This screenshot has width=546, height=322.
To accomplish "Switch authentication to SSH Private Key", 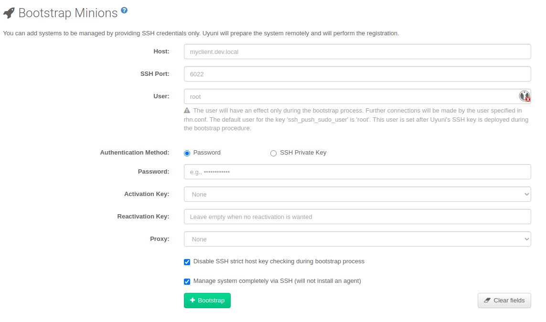I will (x=273, y=153).
